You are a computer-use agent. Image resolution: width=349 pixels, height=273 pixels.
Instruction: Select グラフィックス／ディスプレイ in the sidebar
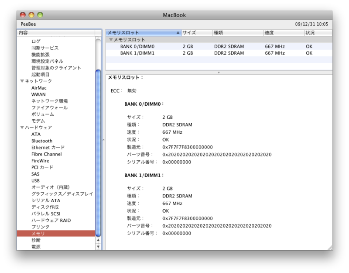click(62, 194)
